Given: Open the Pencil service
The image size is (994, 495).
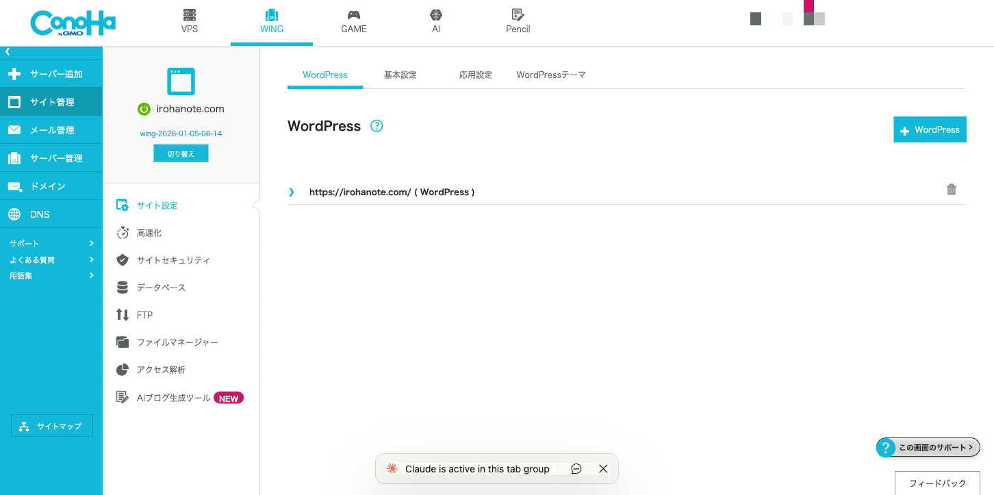Looking at the screenshot, I should tap(518, 21).
